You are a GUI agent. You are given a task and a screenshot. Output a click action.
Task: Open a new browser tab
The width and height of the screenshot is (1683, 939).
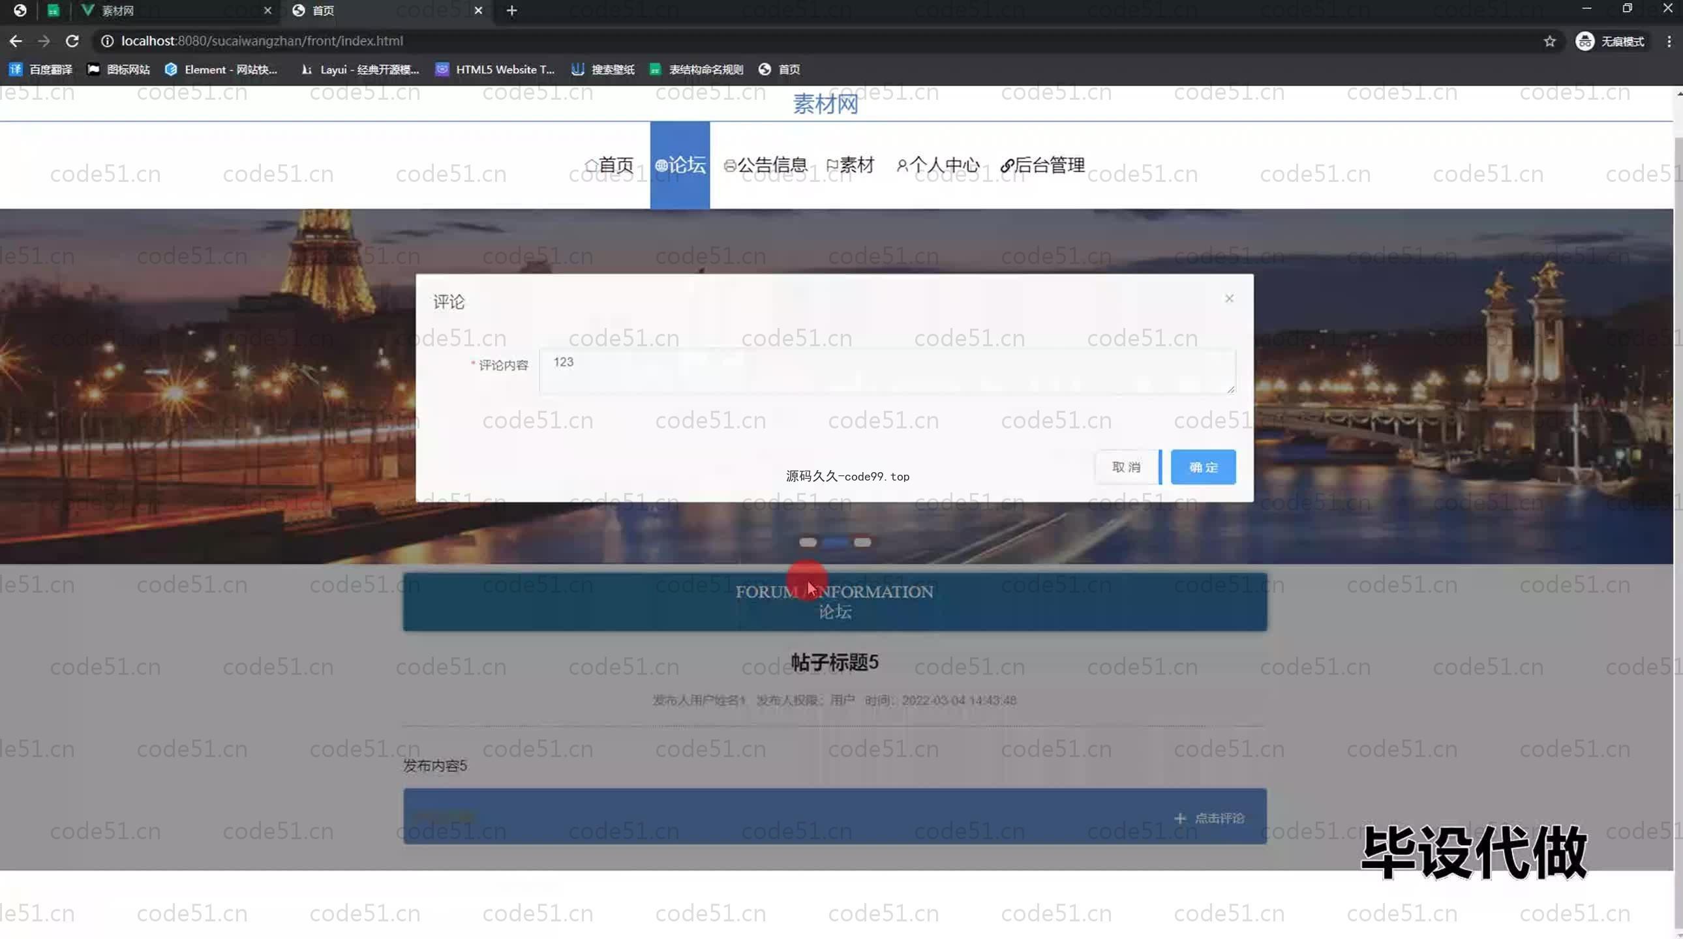(x=511, y=10)
